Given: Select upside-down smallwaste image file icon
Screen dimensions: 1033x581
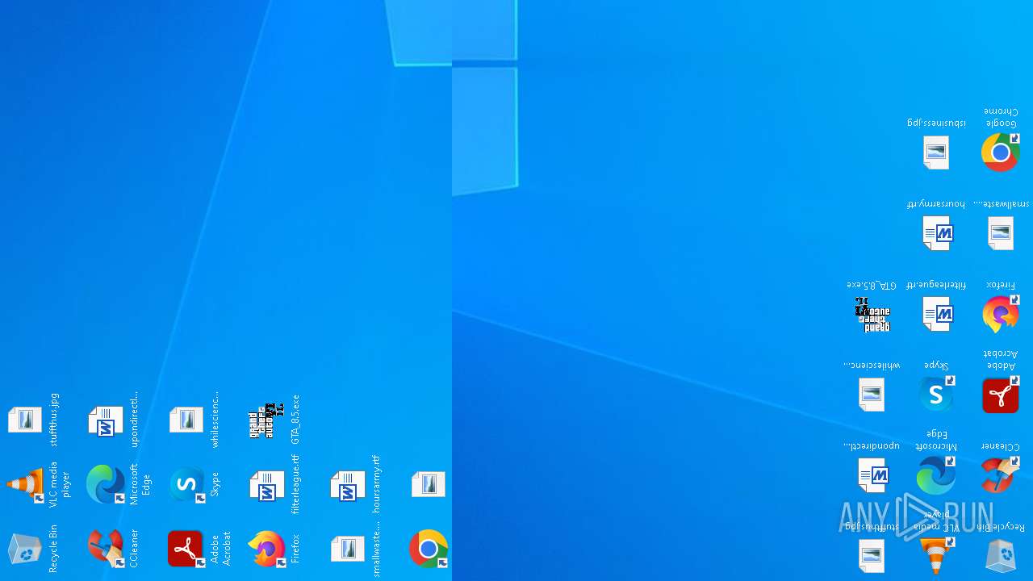Looking at the screenshot, I should (x=1001, y=233).
